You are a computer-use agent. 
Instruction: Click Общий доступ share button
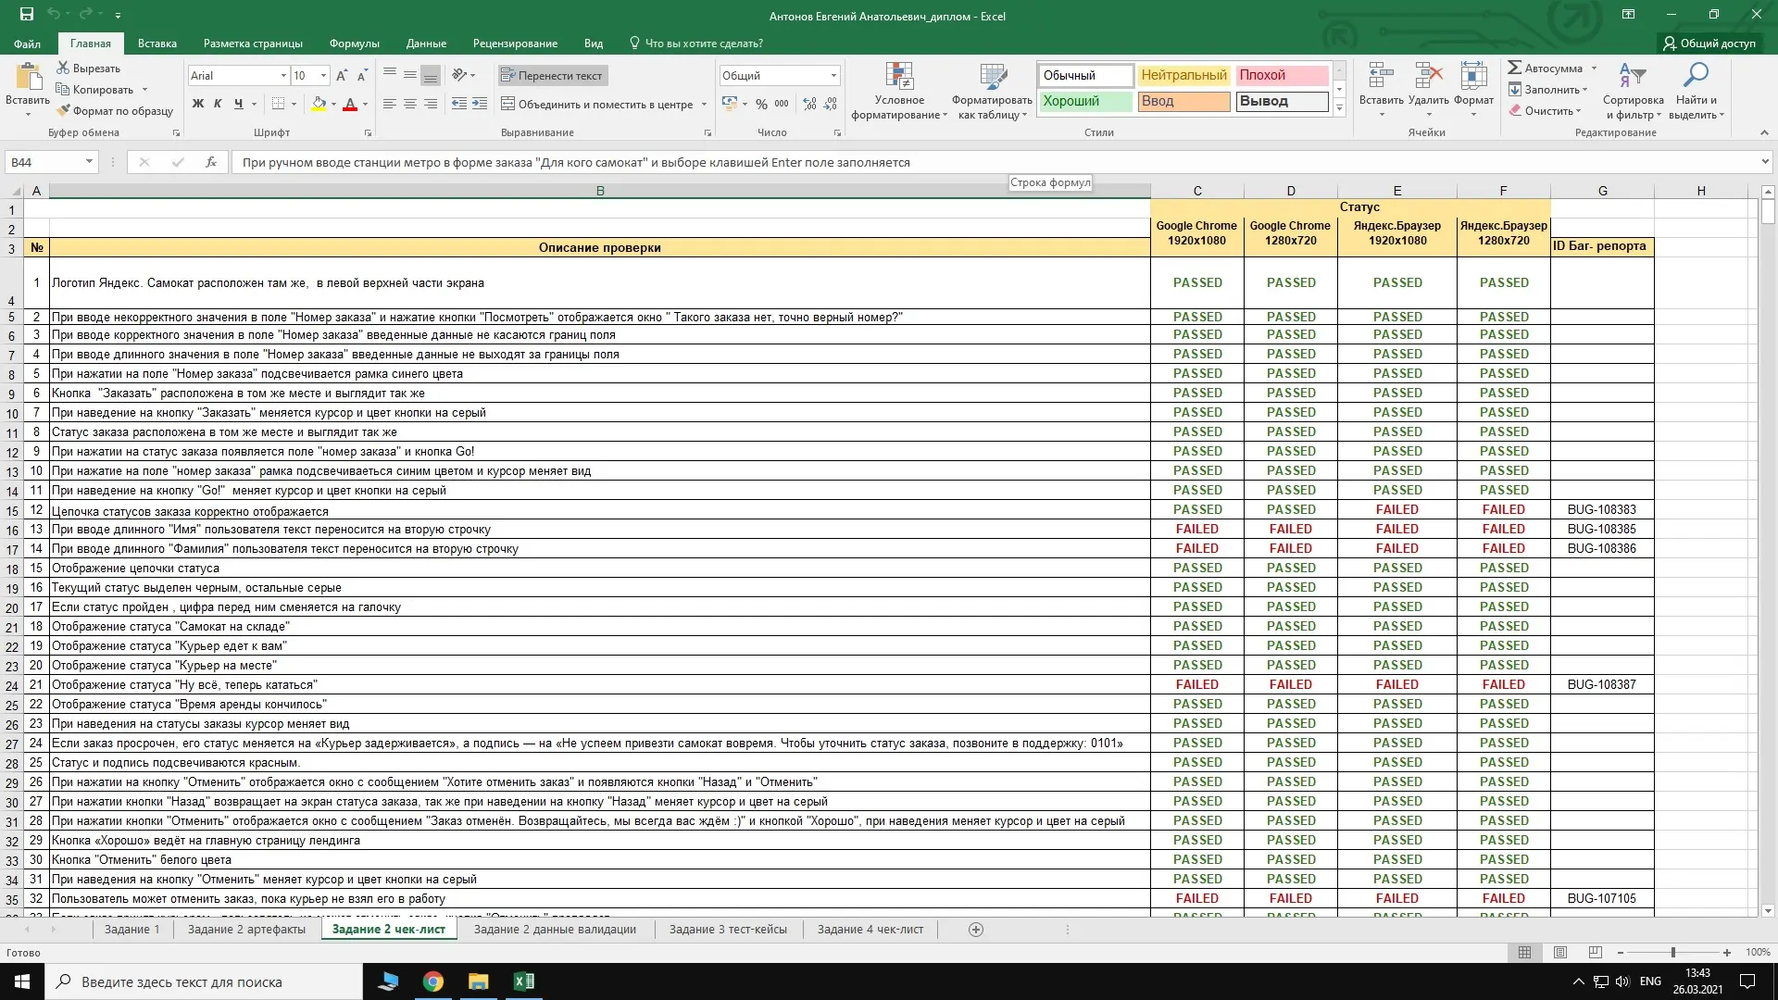coord(1709,44)
